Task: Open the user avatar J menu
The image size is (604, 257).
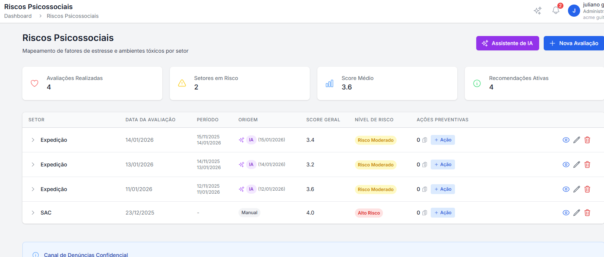Action: pos(574,11)
